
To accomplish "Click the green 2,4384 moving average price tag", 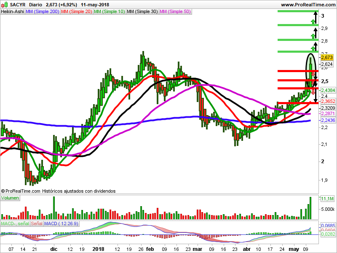I will (328, 90).
